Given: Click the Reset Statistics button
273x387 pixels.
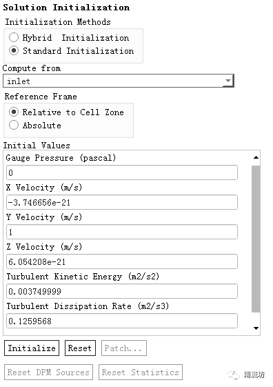Looking at the screenshot, I should (x=141, y=373).
